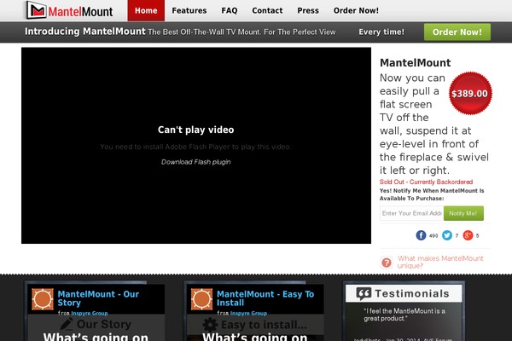
Task: Click the green Order Now! button
Action: pyautogui.click(x=457, y=32)
